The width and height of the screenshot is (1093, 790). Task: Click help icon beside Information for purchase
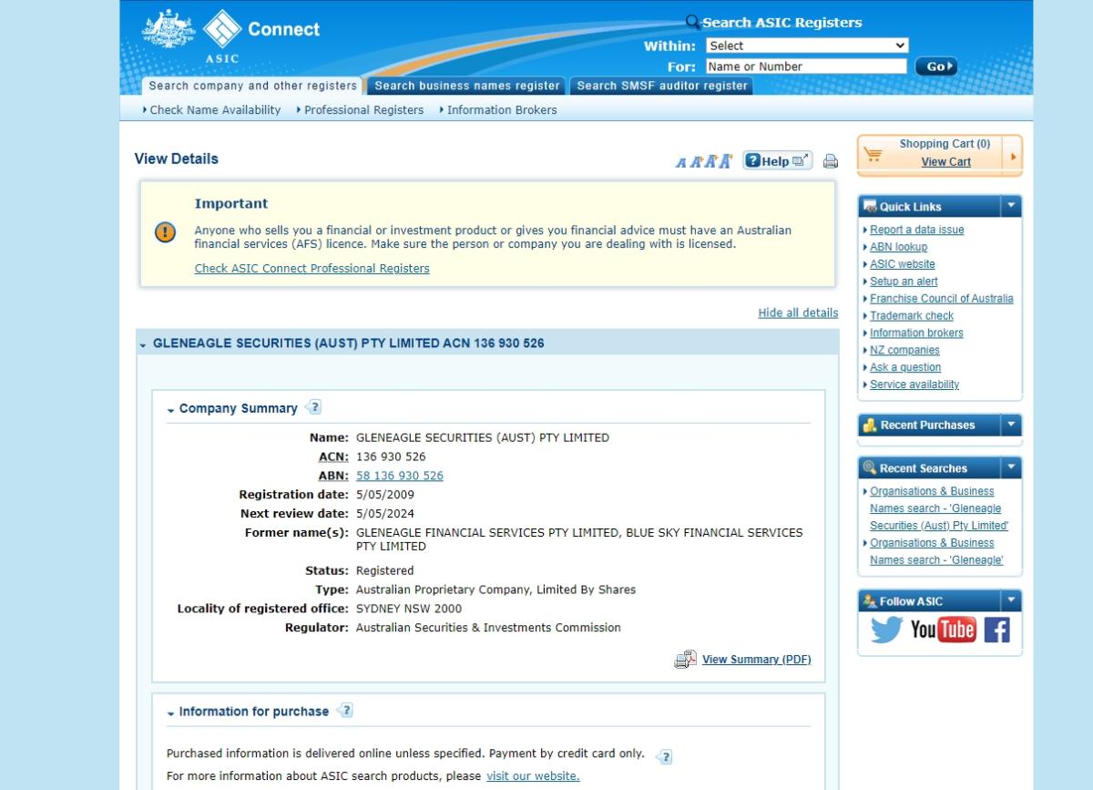click(345, 711)
